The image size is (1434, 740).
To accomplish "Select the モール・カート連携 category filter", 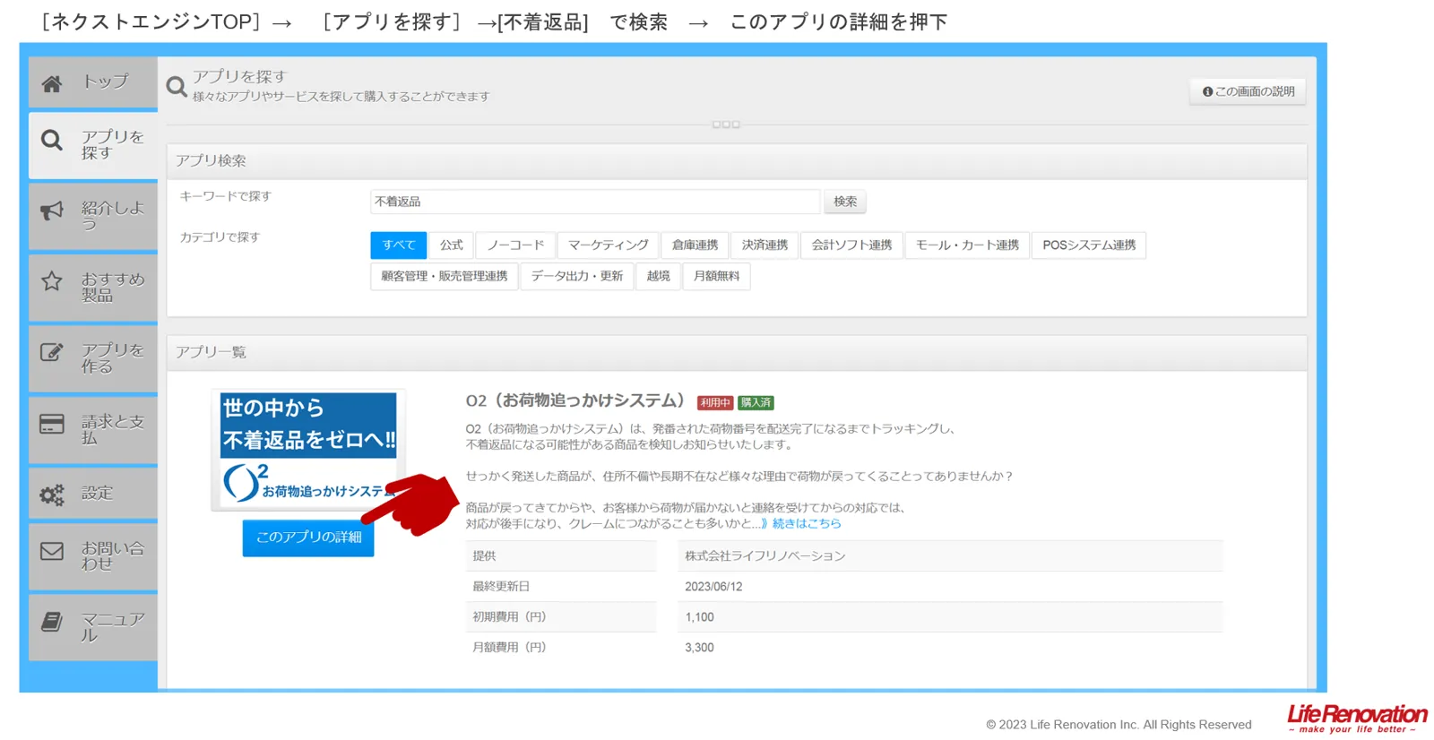I will 967,245.
